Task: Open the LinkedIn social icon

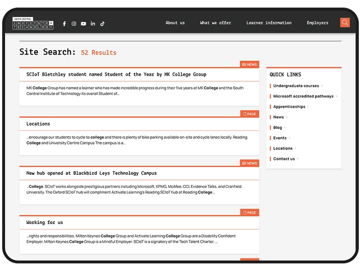Action: point(93,23)
